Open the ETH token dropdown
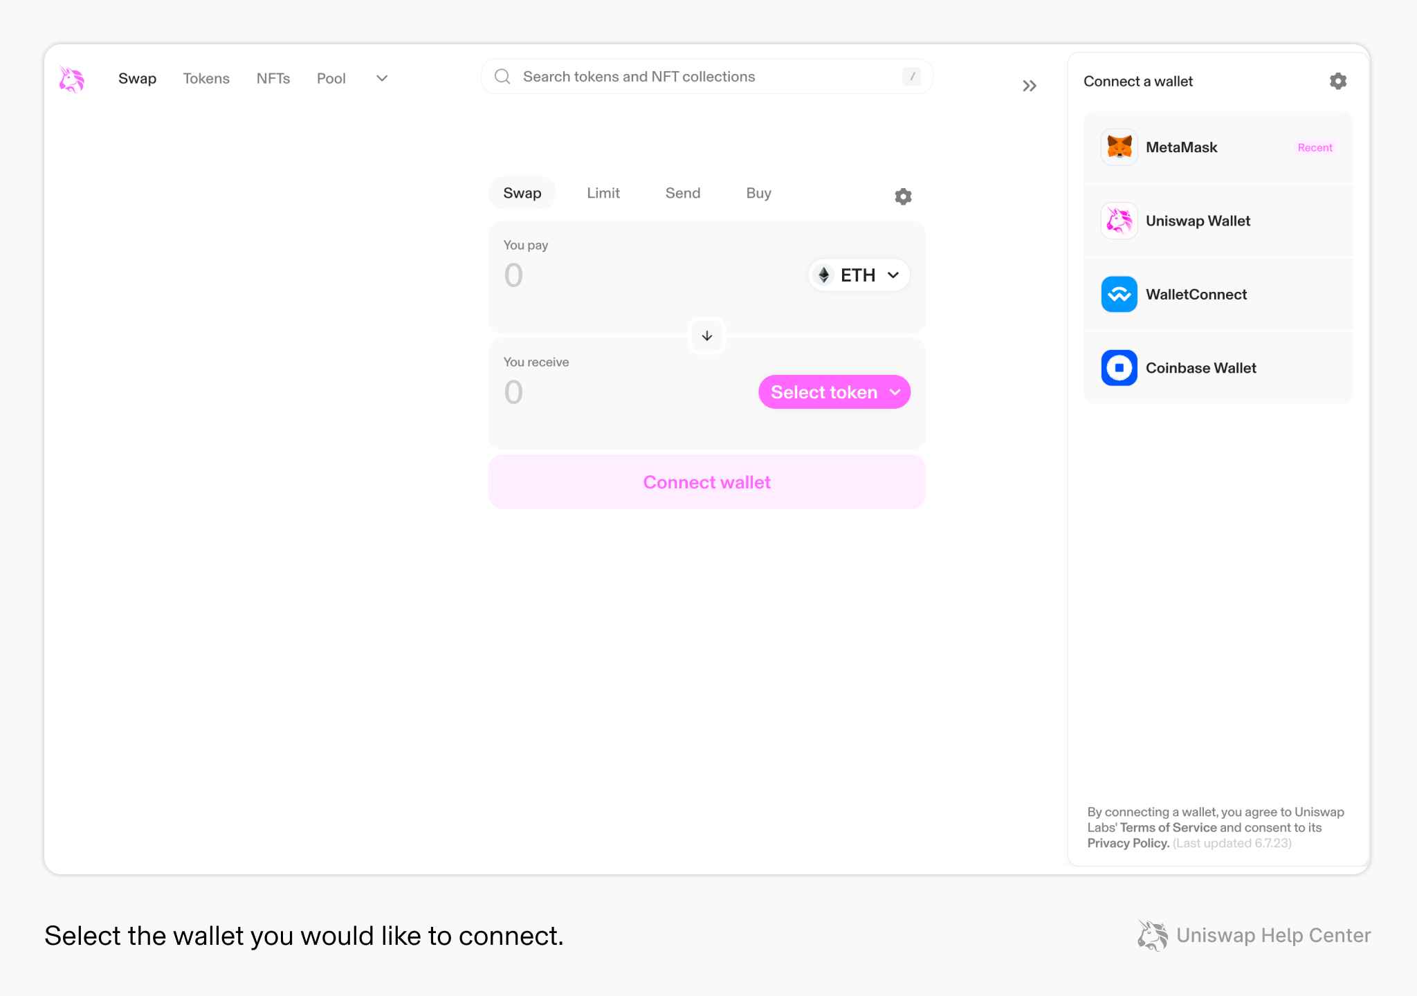This screenshot has height=996, width=1417. point(859,275)
